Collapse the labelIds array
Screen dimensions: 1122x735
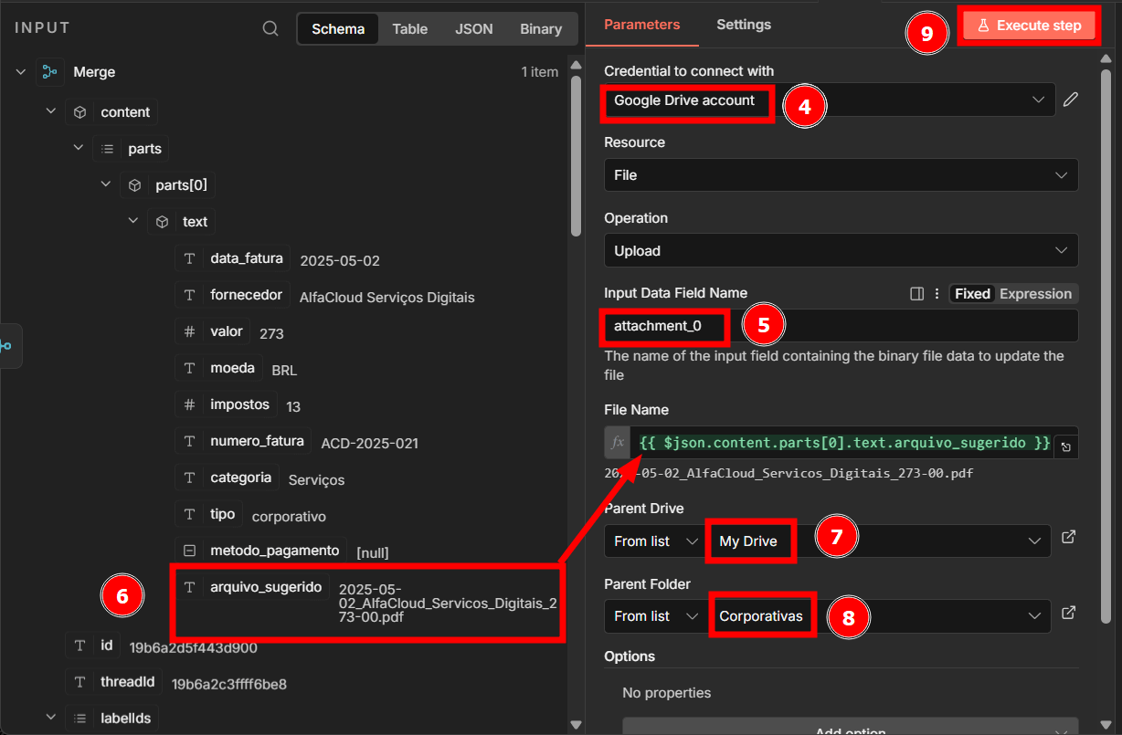coord(52,719)
